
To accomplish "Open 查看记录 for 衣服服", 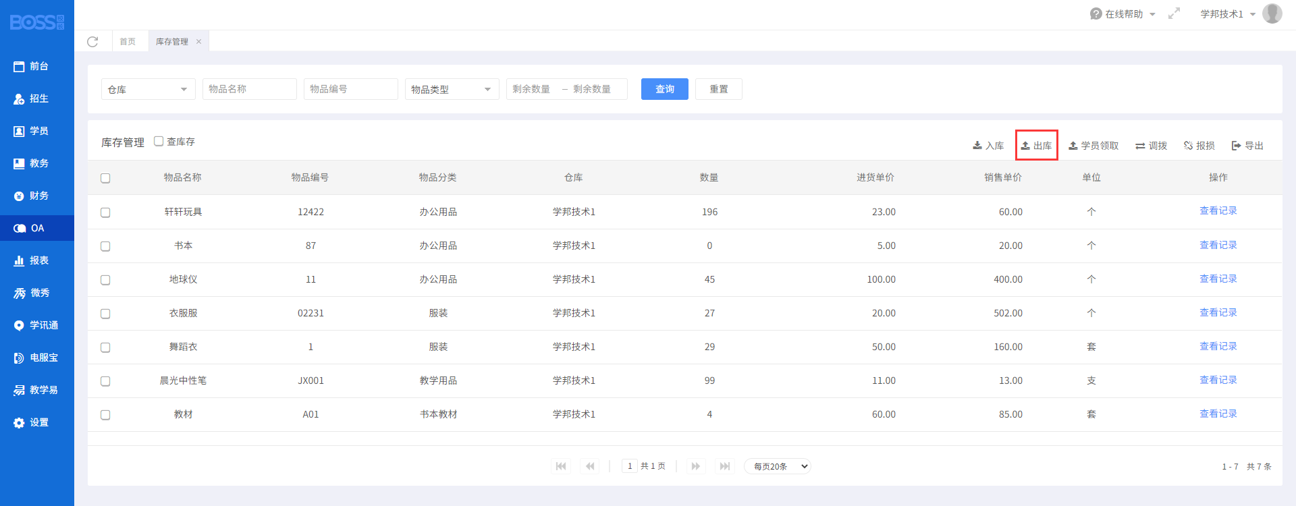I will point(1218,313).
